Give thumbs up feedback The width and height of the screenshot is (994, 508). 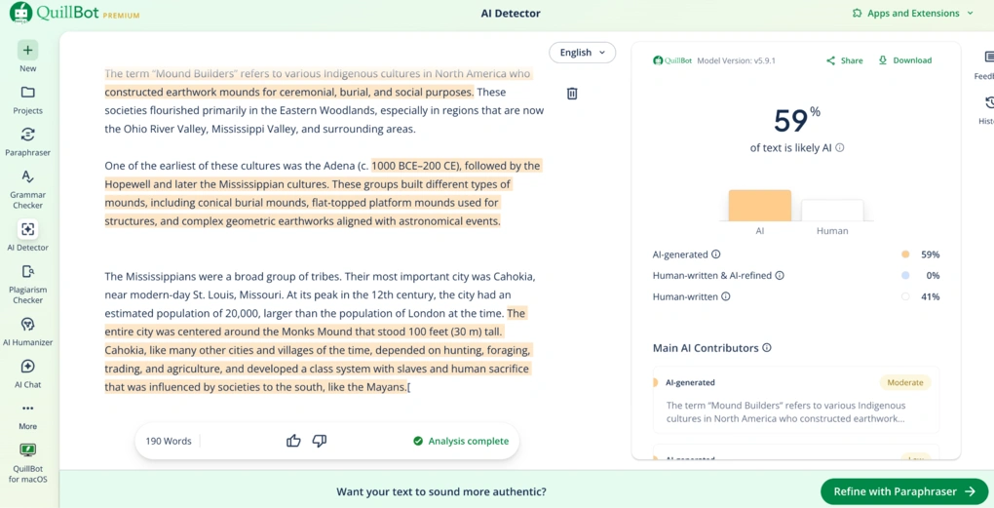[x=293, y=441]
